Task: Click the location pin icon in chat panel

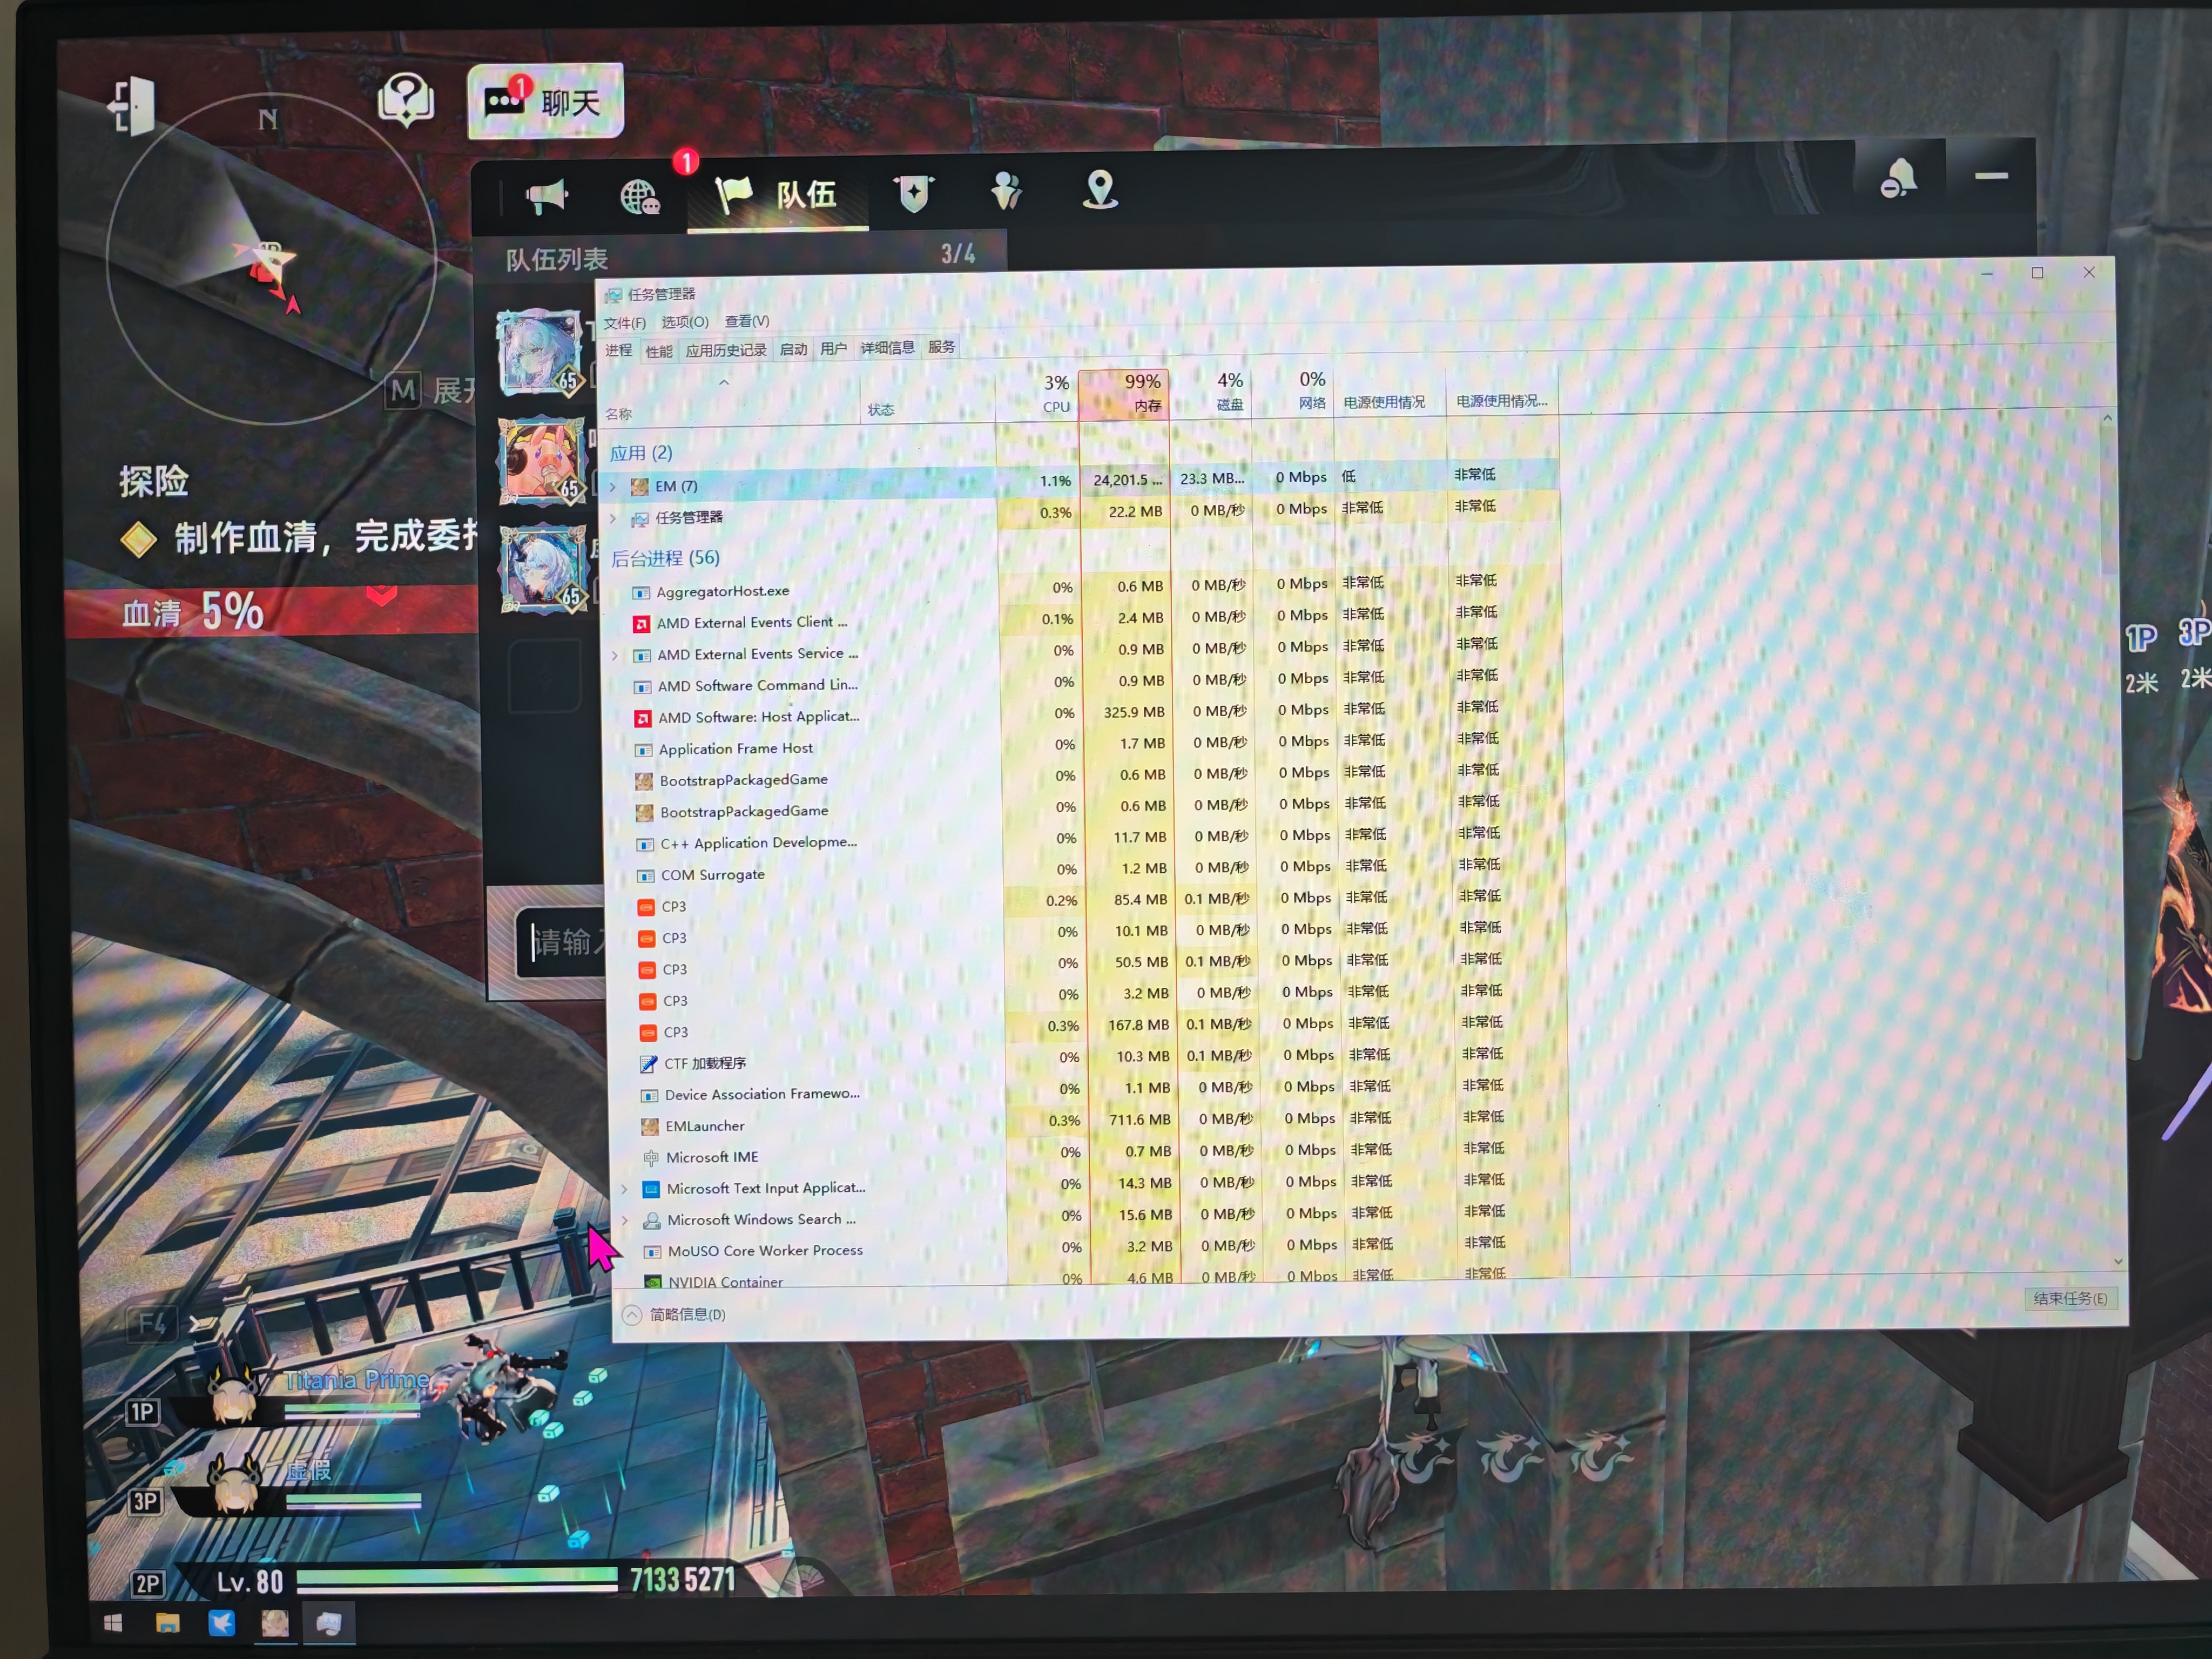Action: 1100,189
